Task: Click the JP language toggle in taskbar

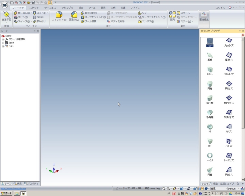Action: point(168,193)
